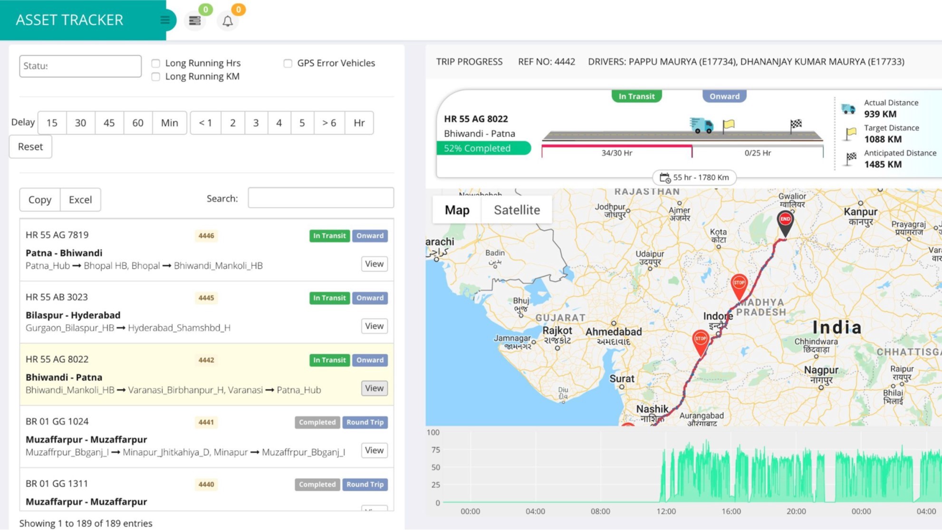This screenshot has height=530, width=942.
Task: Select less than 1 hour delay filter
Action: [x=205, y=123]
